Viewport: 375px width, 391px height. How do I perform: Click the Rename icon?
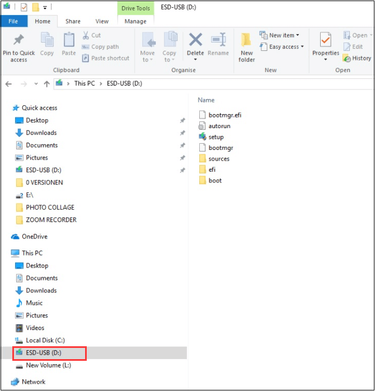[x=218, y=40]
